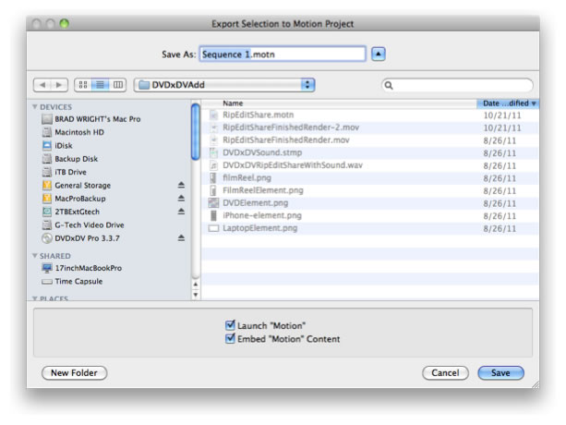The image size is (566, 425).
Task: Click the iPhone-element.png file icon
Action: [x=213, y=215]
